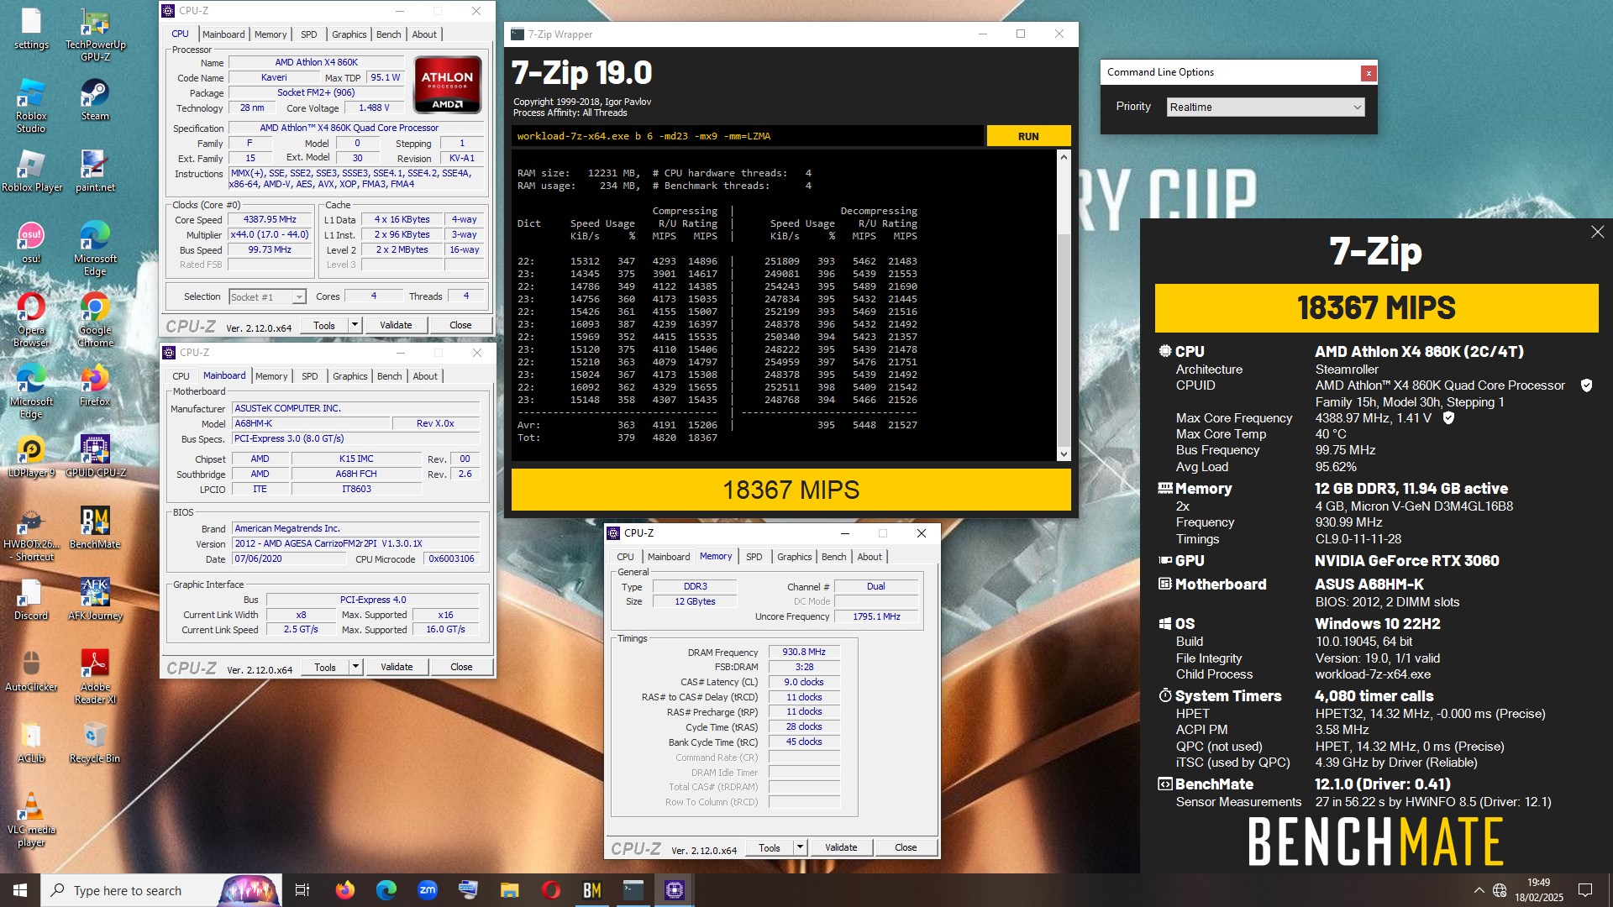Click the yellow RUN button in 7-Zip Wrapper
Viewport: 1613px width, 907px height.
click(1028, 136)
